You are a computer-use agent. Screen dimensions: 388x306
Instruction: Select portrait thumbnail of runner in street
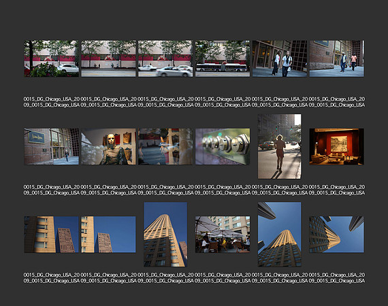(280, 146)
